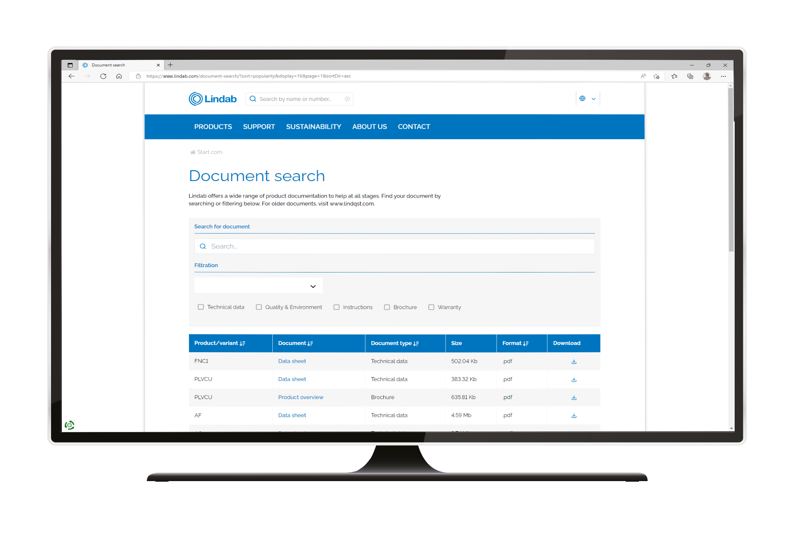Tick the Warranty checkbox
788x551 pixels.
431,307
